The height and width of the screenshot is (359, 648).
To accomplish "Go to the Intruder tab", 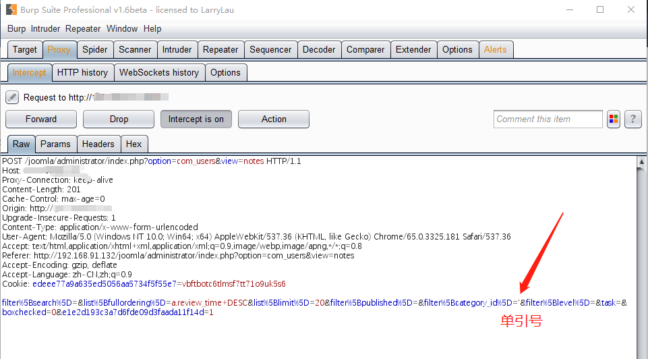I will tap(177, 50).
